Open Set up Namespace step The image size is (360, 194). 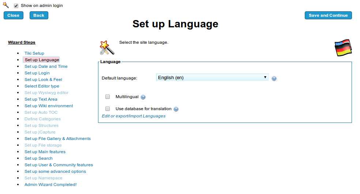[44, 178]
